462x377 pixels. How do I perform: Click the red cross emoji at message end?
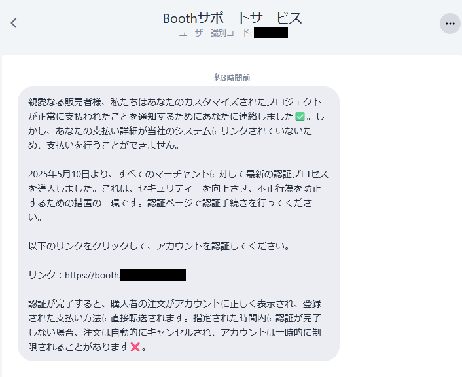tap(135, 347)
